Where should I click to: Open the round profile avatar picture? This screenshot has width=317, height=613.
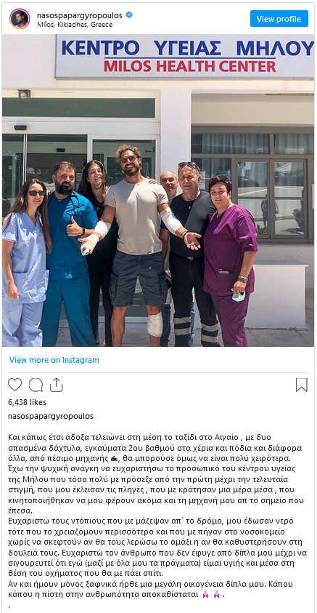coord(20,18)
